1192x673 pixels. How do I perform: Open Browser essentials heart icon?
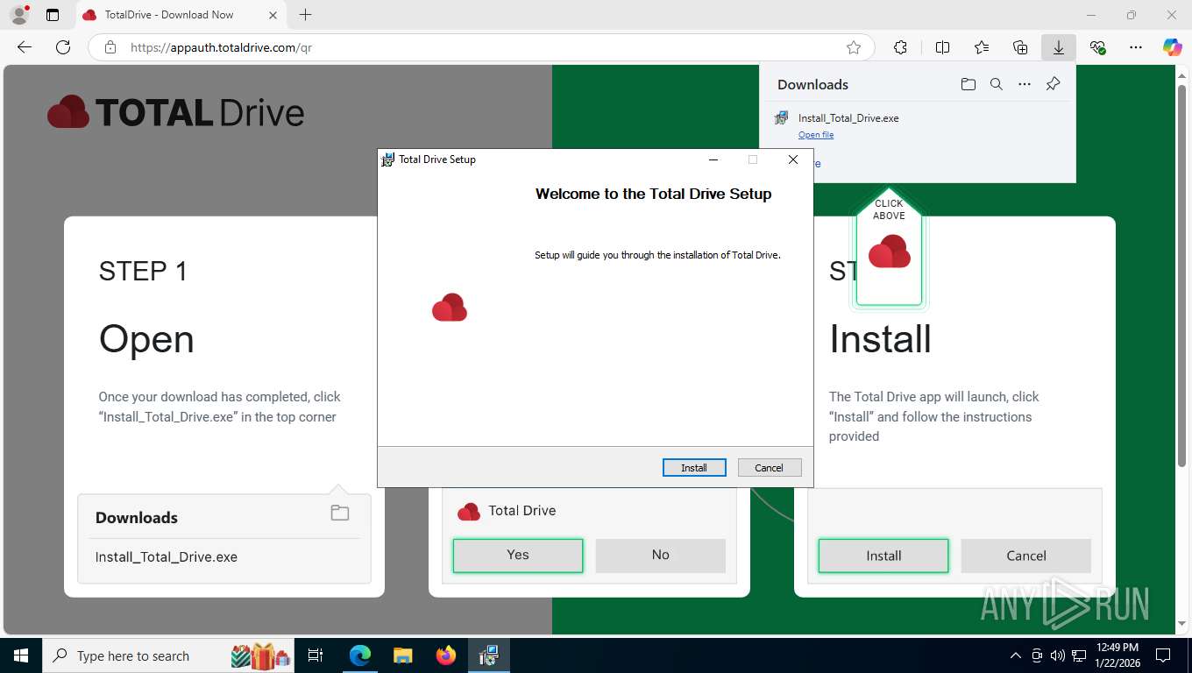coord(1097,47)
